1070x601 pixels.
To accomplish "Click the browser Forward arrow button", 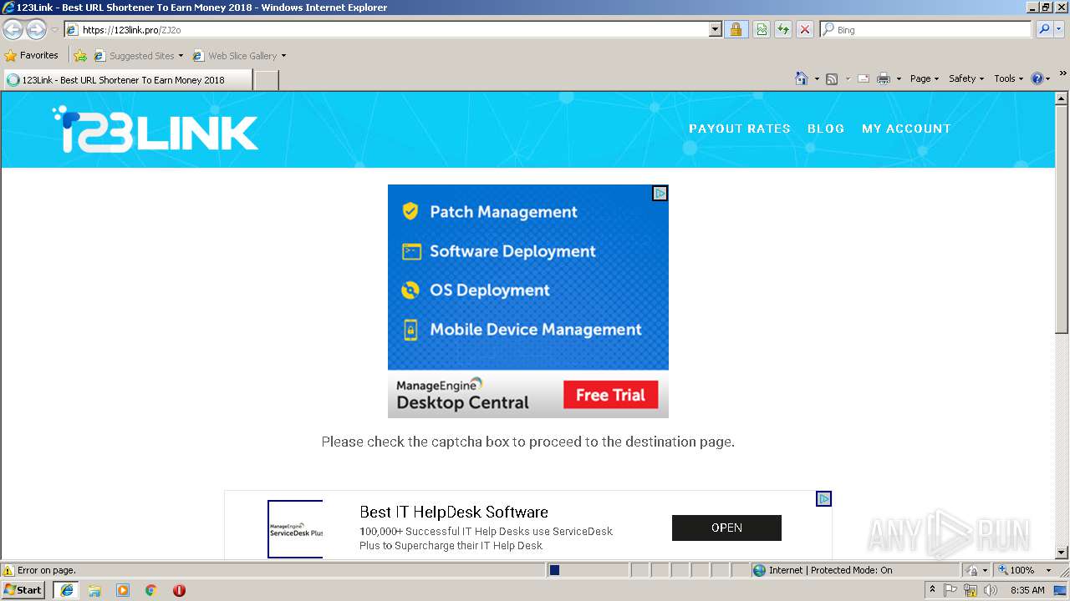I will click(x=36, y=30).
